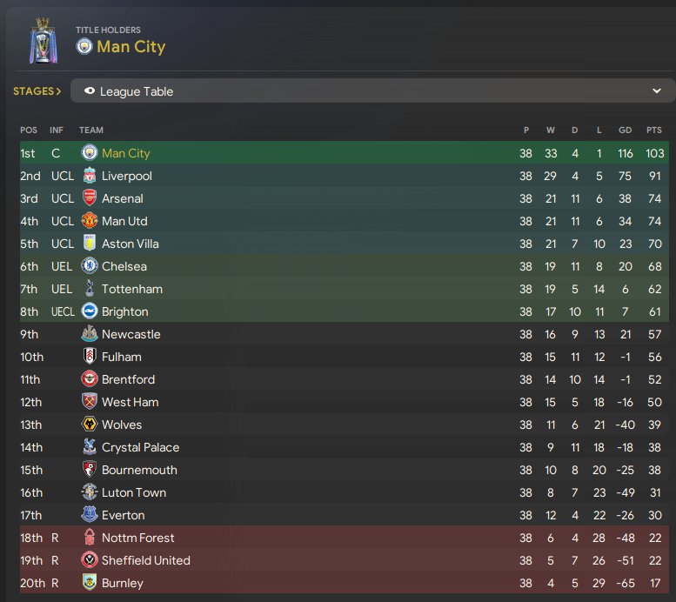The width and height of the screenshot is (676, 602).
Task: Open the Aston Villa team name link
Action: click(131, 244)
